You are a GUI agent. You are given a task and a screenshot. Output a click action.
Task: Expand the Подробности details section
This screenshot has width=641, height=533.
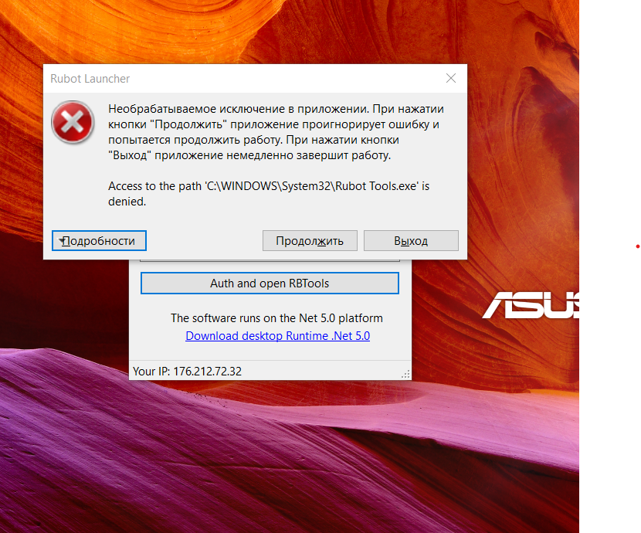click(x=99, y=241)
